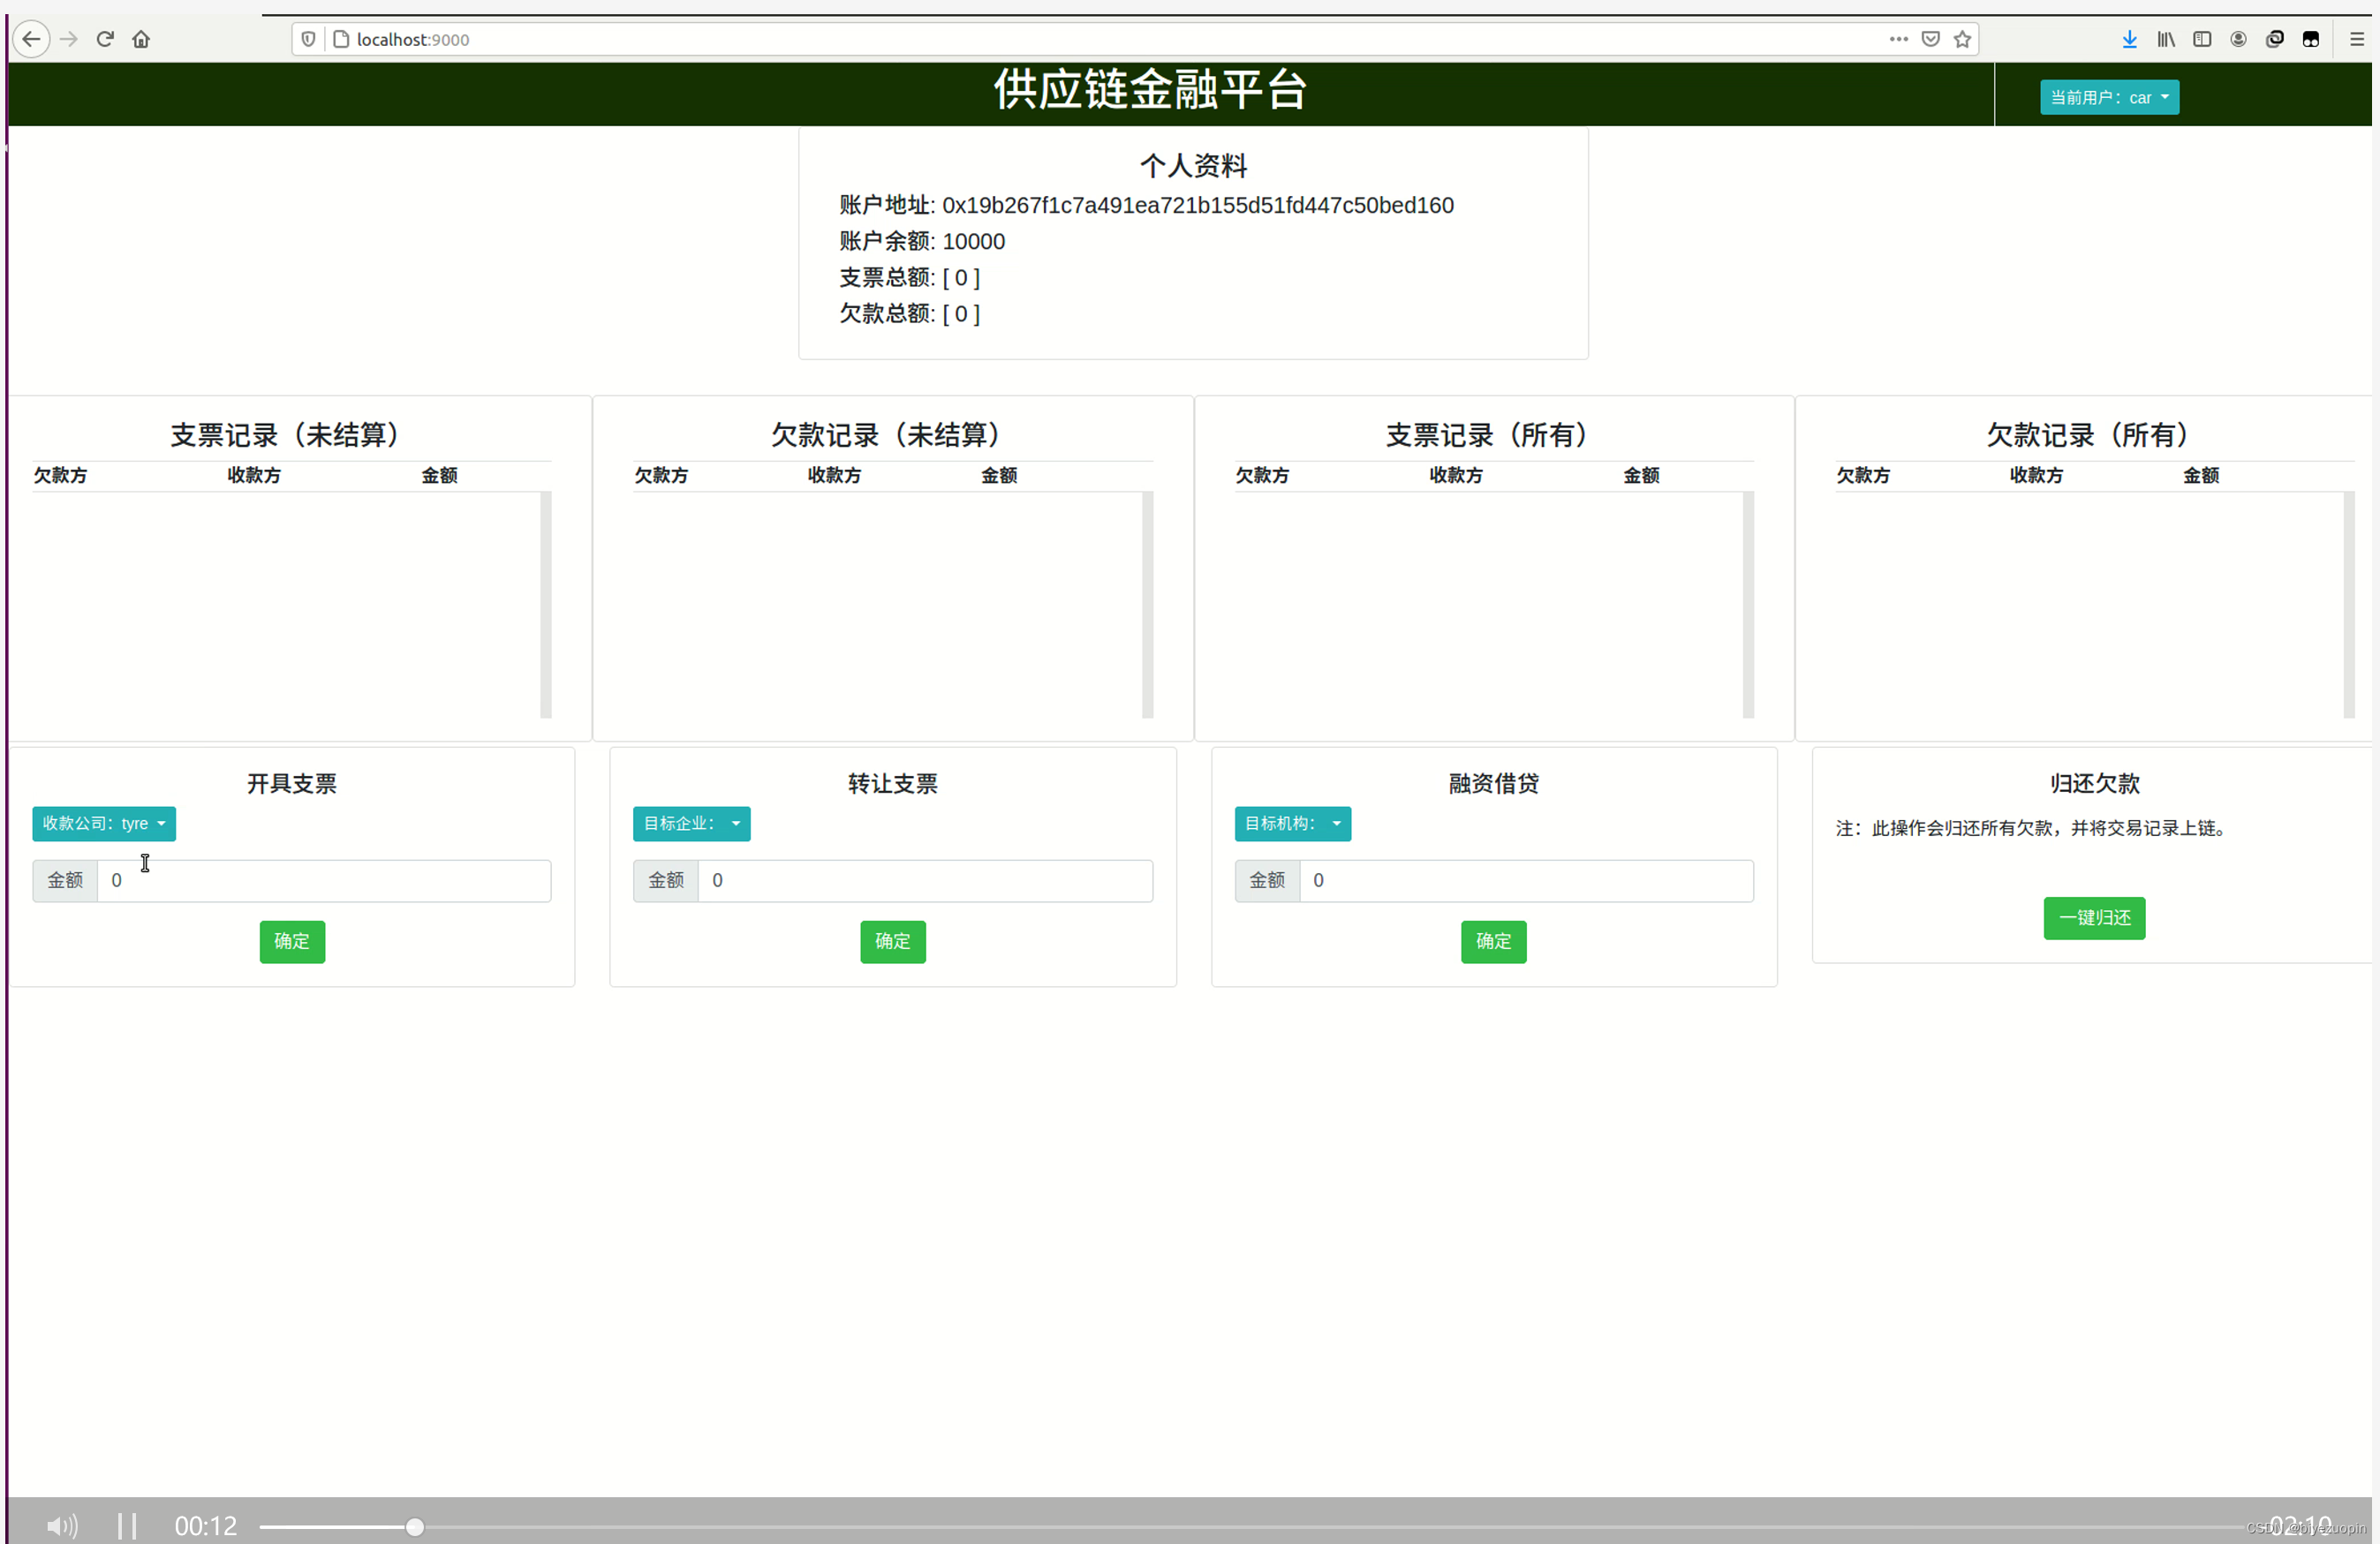Open the Library (bookshelf) icon

(x=2165, y=39)
